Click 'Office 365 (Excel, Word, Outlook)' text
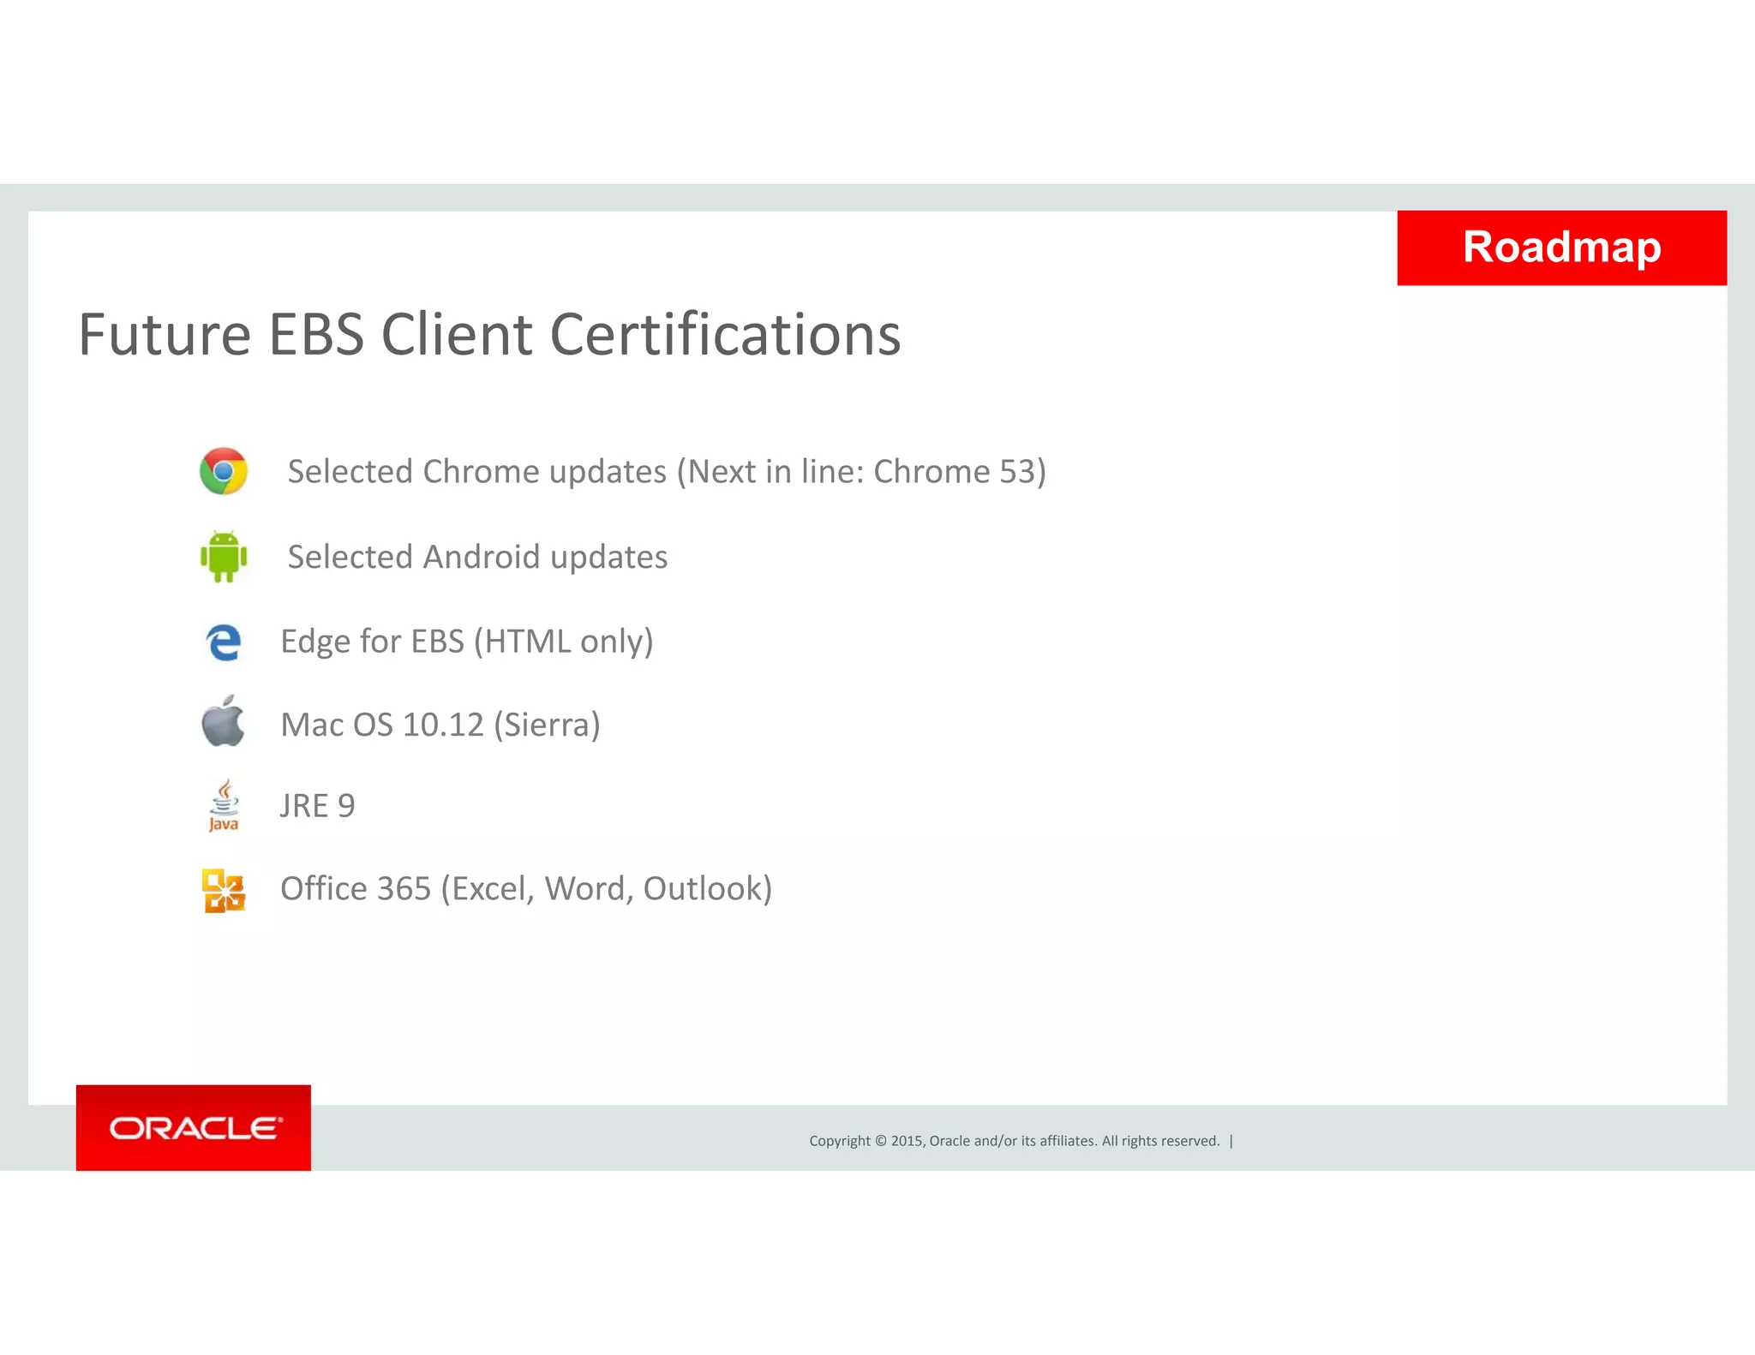This screenshot has width=1755, height=1355. 526,889
